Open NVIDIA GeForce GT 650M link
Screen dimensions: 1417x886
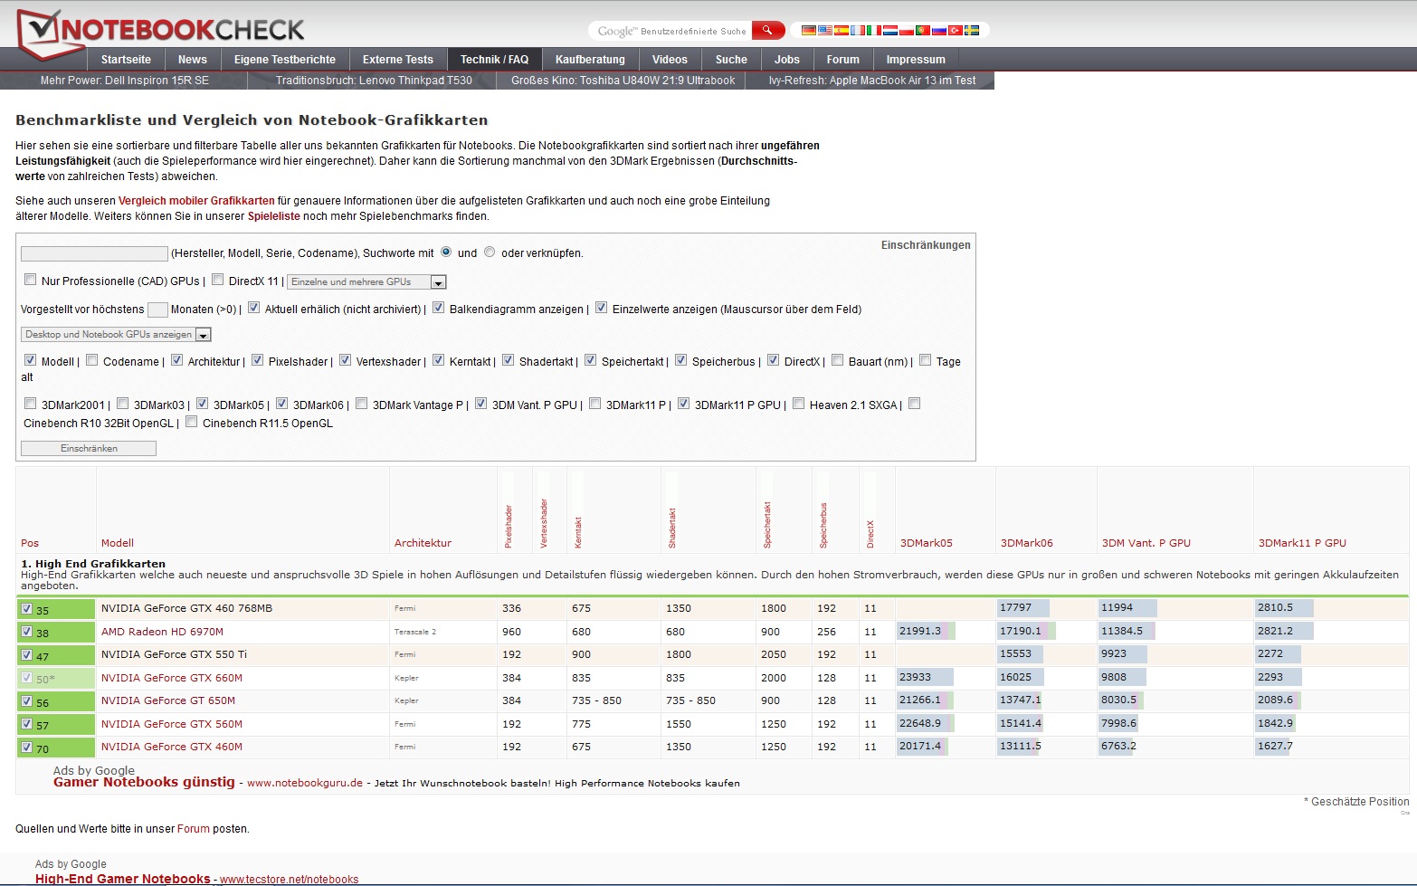point(168,700)
